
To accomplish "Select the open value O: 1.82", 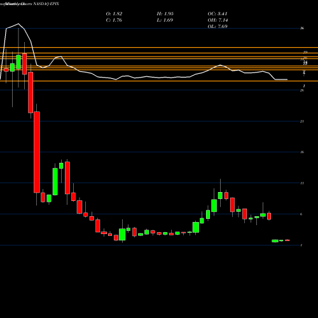I will [114, 14].
